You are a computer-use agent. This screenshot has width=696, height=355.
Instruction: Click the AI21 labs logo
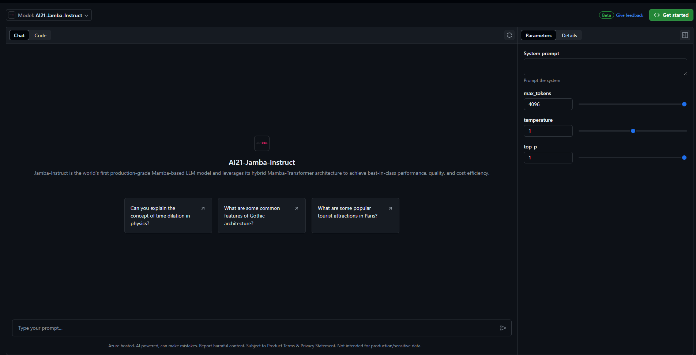pyautogui.click(x=262, y=143)
